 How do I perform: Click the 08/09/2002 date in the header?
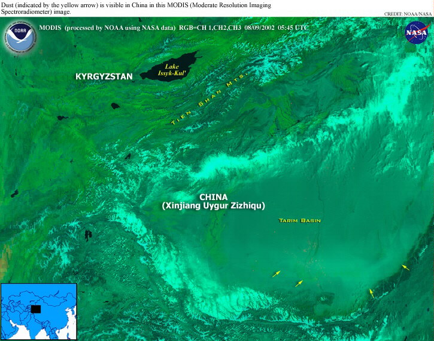[259, 28]
